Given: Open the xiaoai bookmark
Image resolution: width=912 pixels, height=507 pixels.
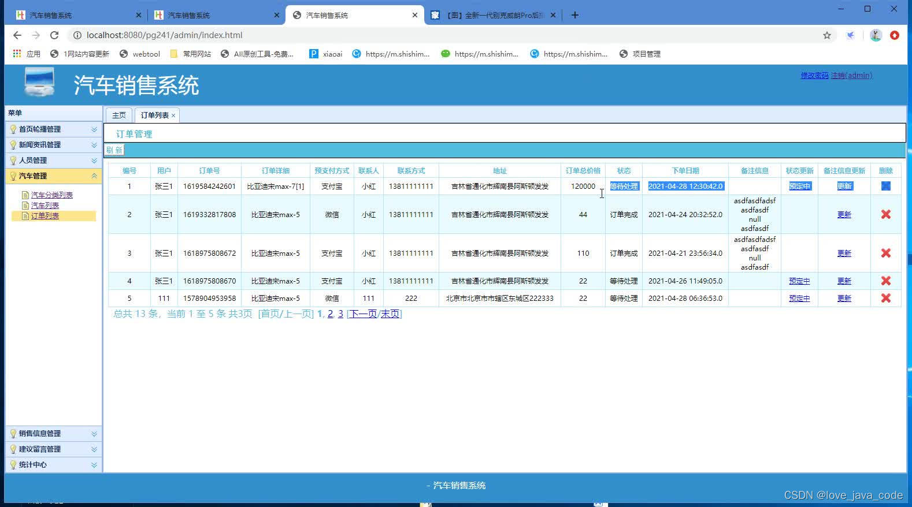Looking at the screenshot, I should point(326,54).
